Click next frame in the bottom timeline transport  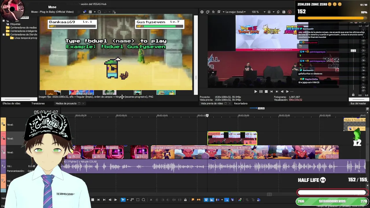tap(115, 200)
